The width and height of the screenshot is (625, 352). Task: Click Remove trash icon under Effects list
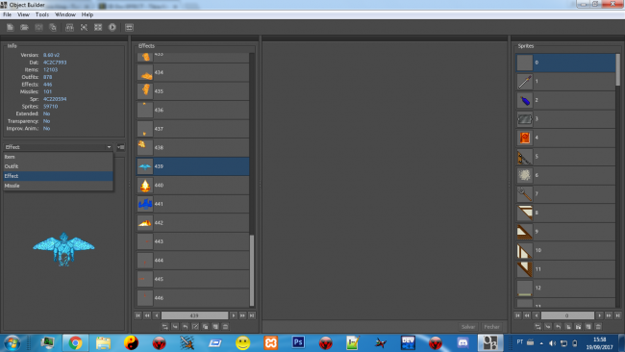click(x=225, y=326)
